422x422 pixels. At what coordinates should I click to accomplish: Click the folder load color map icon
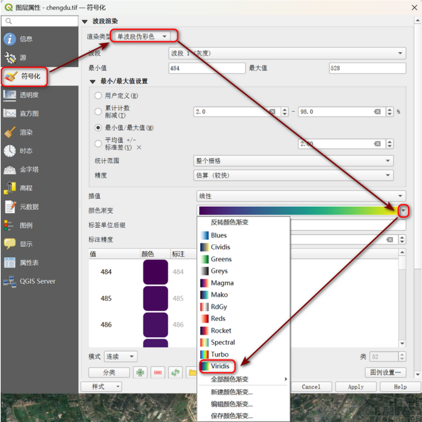tap(192, 372)
